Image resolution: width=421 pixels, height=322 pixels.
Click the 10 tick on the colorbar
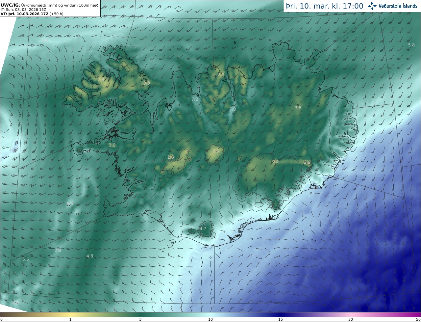click(210, 319)
